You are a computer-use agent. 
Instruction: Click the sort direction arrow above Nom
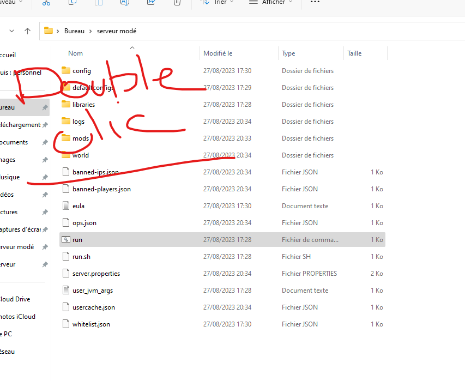click(132, 47)
